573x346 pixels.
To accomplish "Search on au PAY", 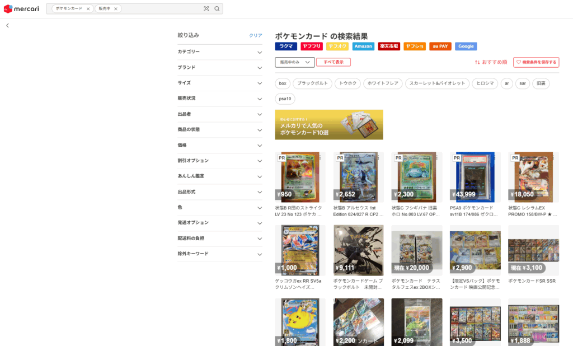I will 440,46.
